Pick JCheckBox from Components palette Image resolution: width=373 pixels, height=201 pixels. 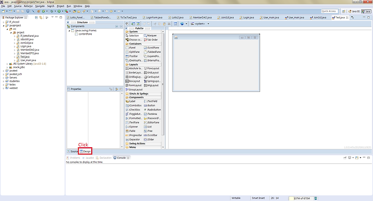pyautogui.click(x=133, y=110)
